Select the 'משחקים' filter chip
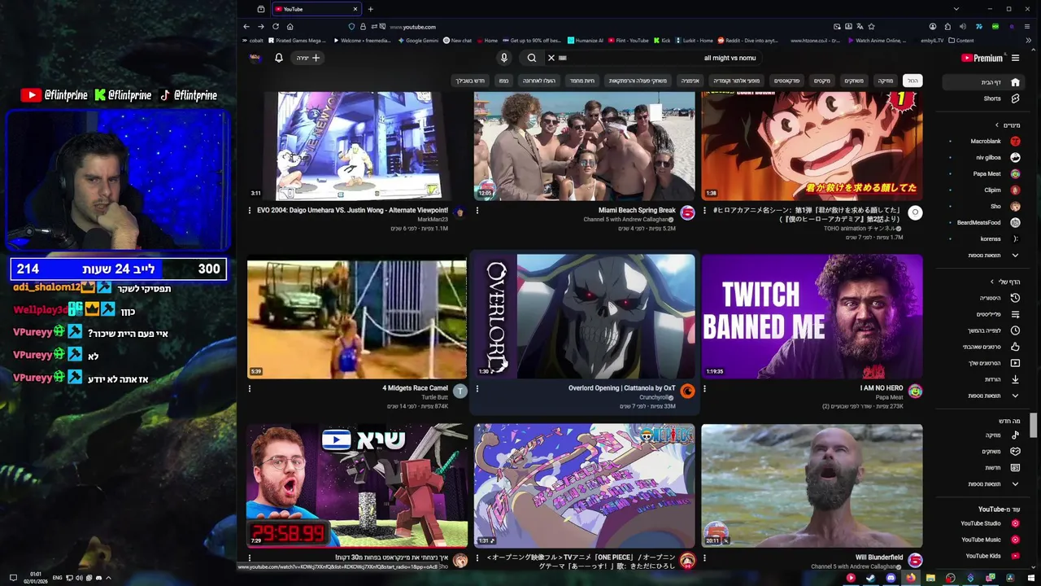 click(x=854, y=81)
